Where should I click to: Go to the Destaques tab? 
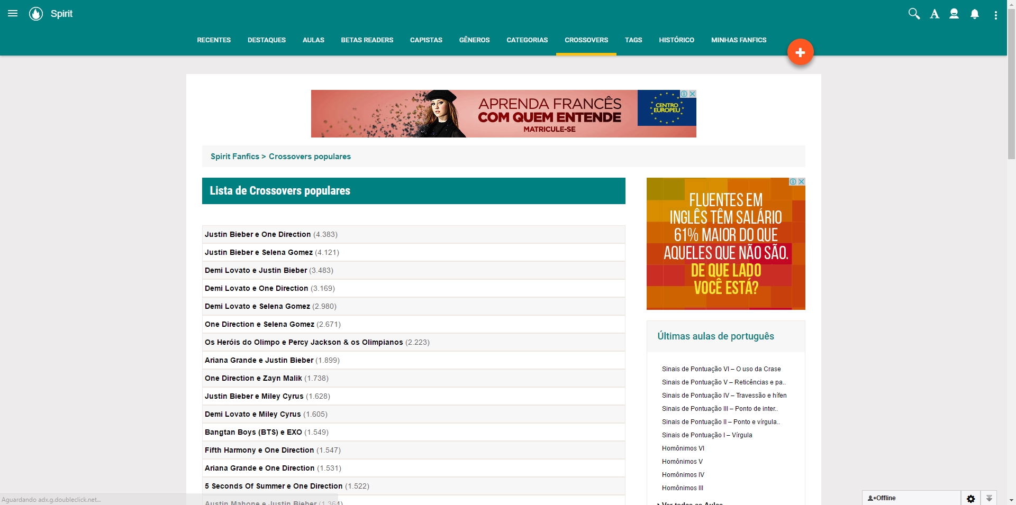(x=267, y=40)
